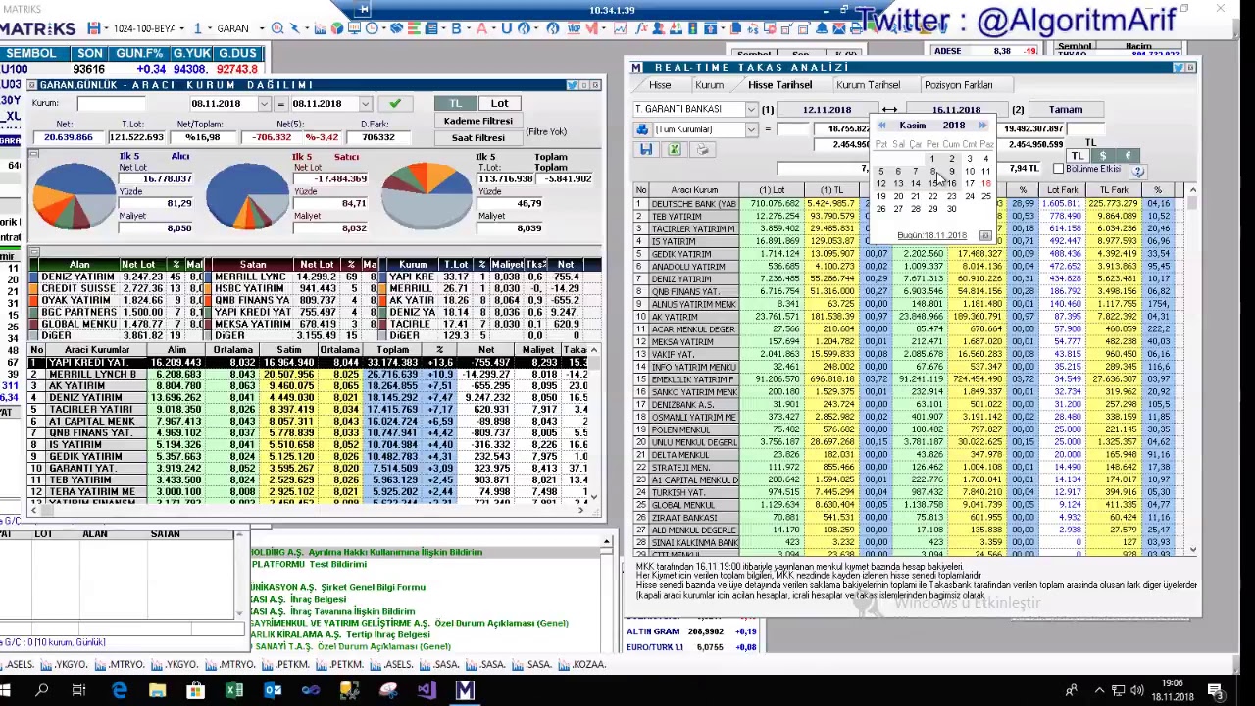Viewport: 1255px width, 706px height.
Task: Click the Matriks save layout icon
Action: [95, 28]
